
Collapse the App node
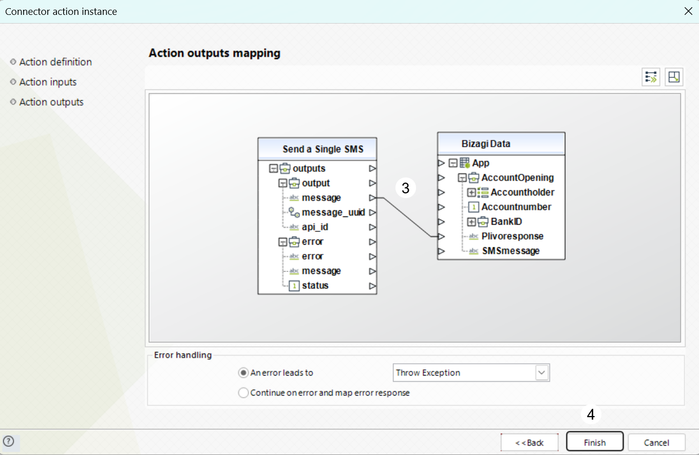(453, 163)
